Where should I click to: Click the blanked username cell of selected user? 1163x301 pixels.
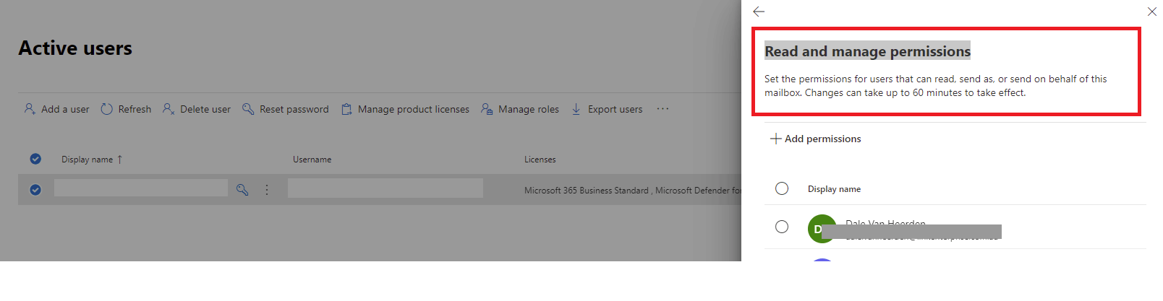[x=385, y=188]
